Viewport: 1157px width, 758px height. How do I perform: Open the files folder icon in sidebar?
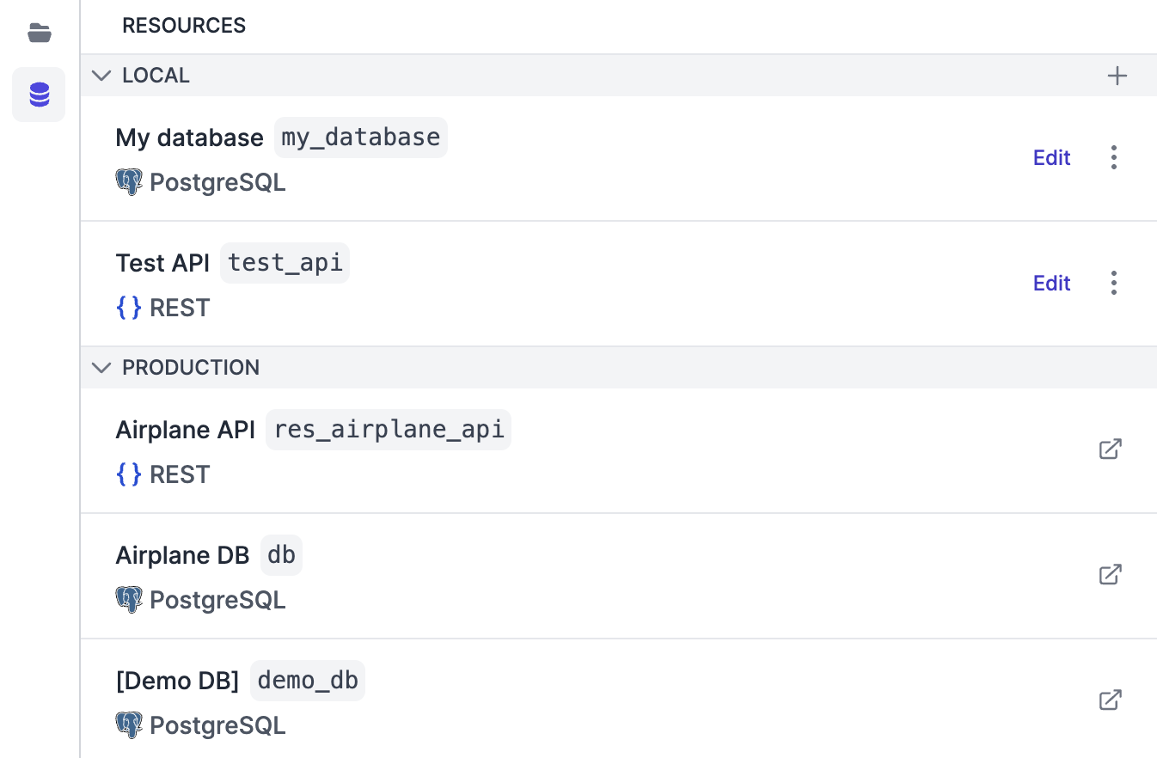coord(39,34)
